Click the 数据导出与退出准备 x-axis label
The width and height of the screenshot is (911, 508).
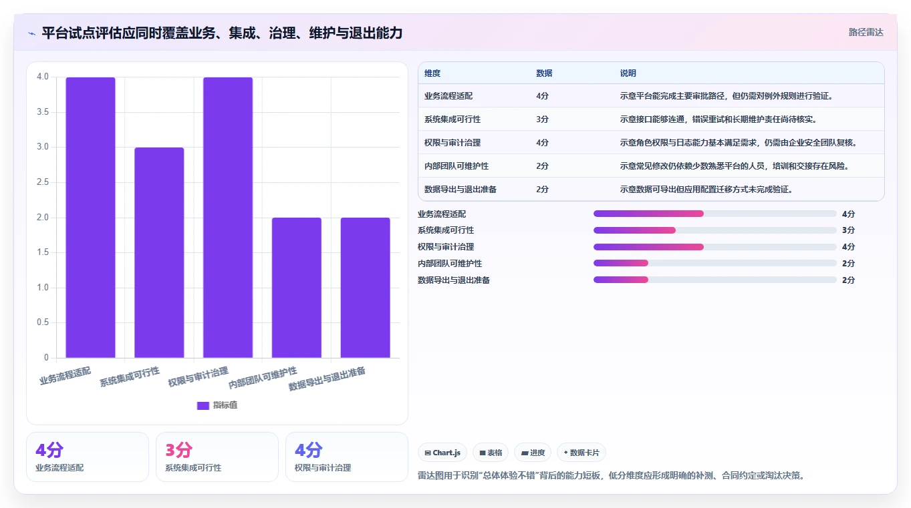tap(327, 379)
